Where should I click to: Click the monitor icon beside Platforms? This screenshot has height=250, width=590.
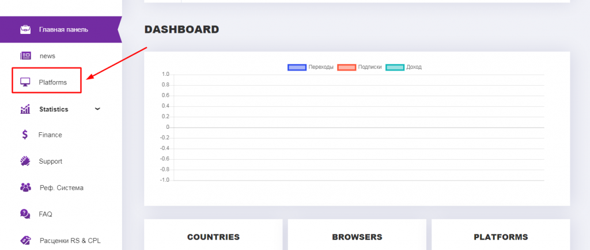(x=25, y=82)
